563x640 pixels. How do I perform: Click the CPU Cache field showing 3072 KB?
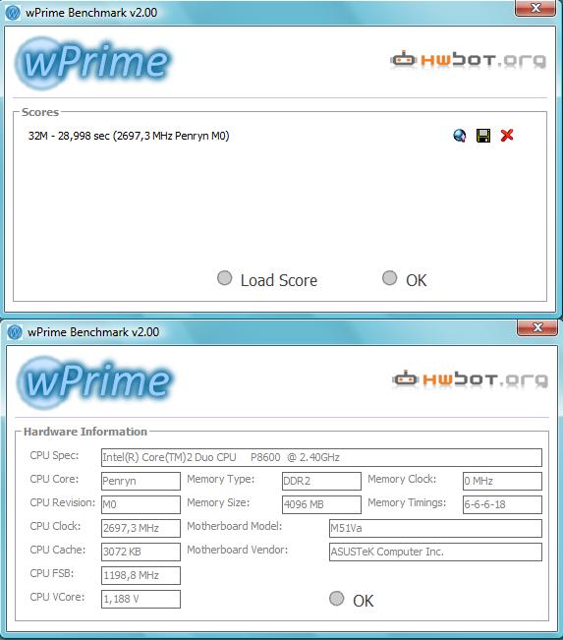coord(141,552)
